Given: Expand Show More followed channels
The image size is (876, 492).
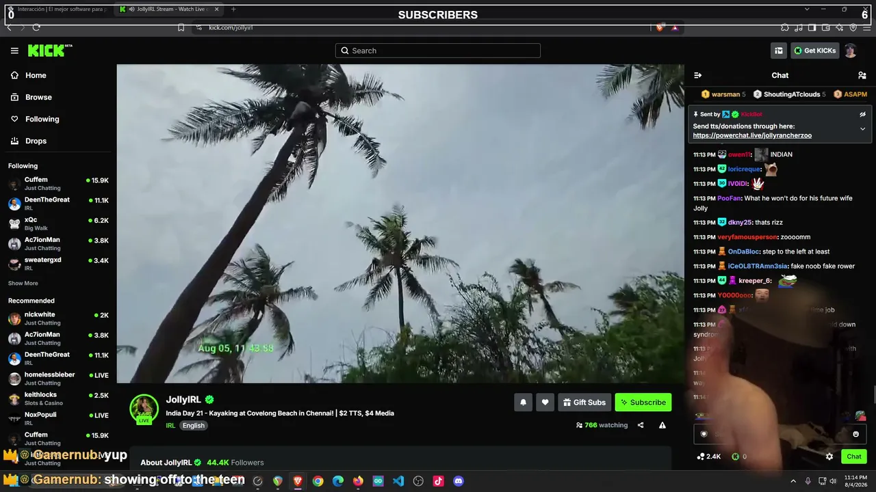Looking at the screenshot, I should click(x=23, y=284).
